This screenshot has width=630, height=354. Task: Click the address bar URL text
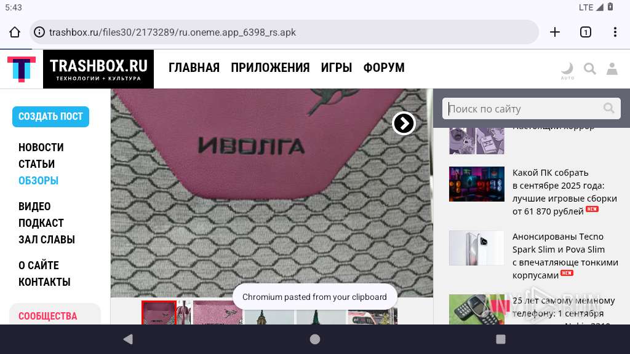point(172,32)
